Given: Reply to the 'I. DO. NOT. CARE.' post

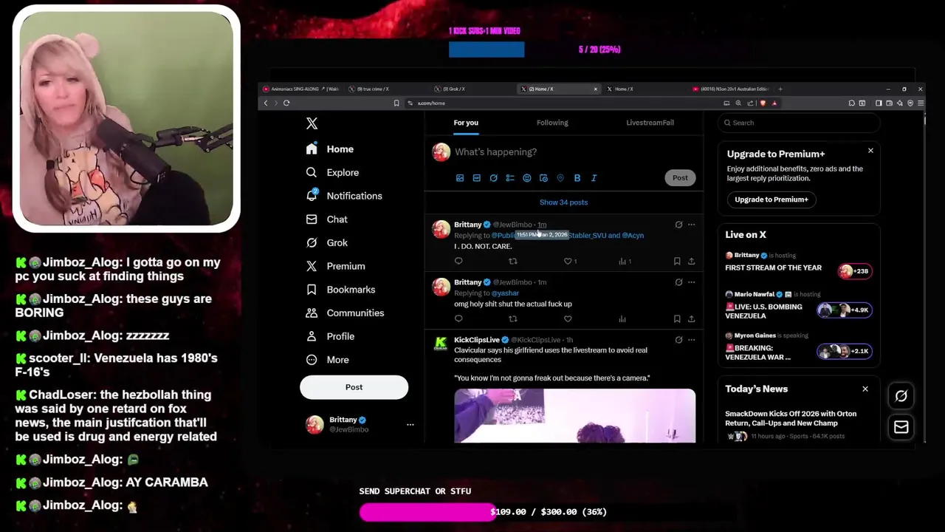Looking at the screenshot, I should tap(458, 261).
